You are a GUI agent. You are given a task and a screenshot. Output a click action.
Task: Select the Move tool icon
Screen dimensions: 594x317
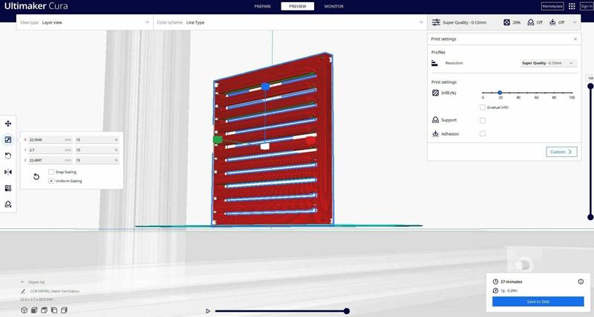[8, 124]
